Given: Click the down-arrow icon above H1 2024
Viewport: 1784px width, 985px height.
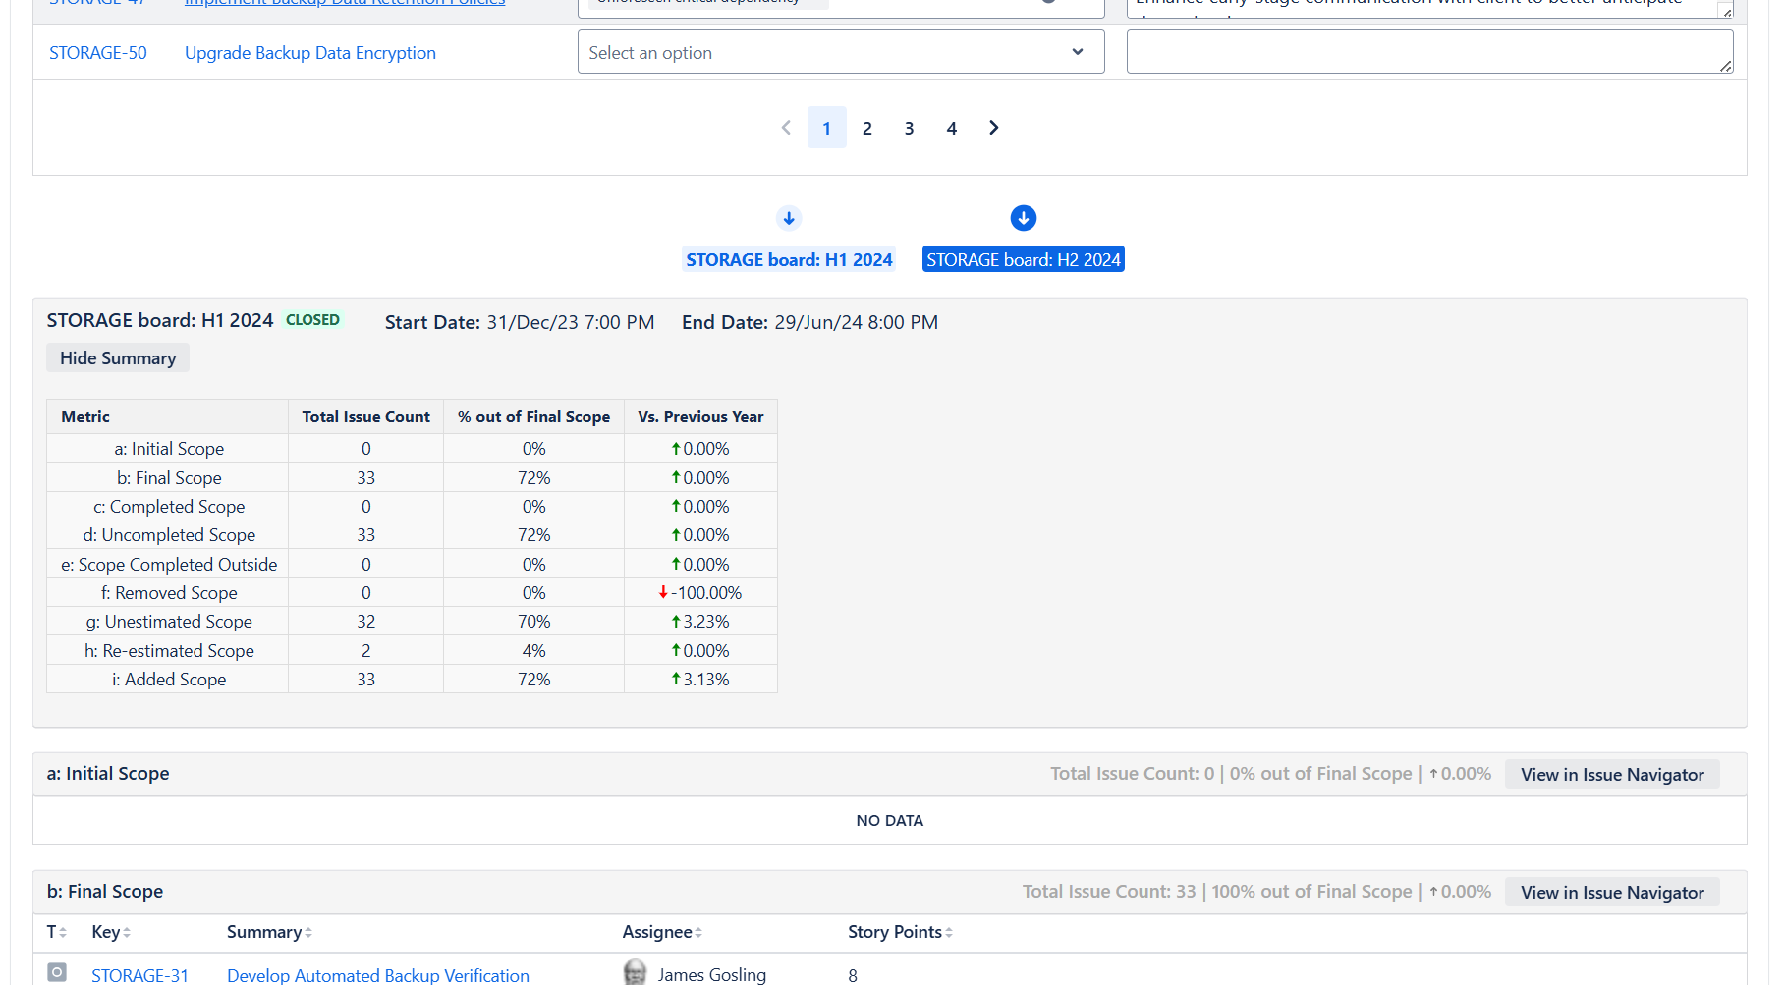Looking at the screenshot, I should [789, 218].
